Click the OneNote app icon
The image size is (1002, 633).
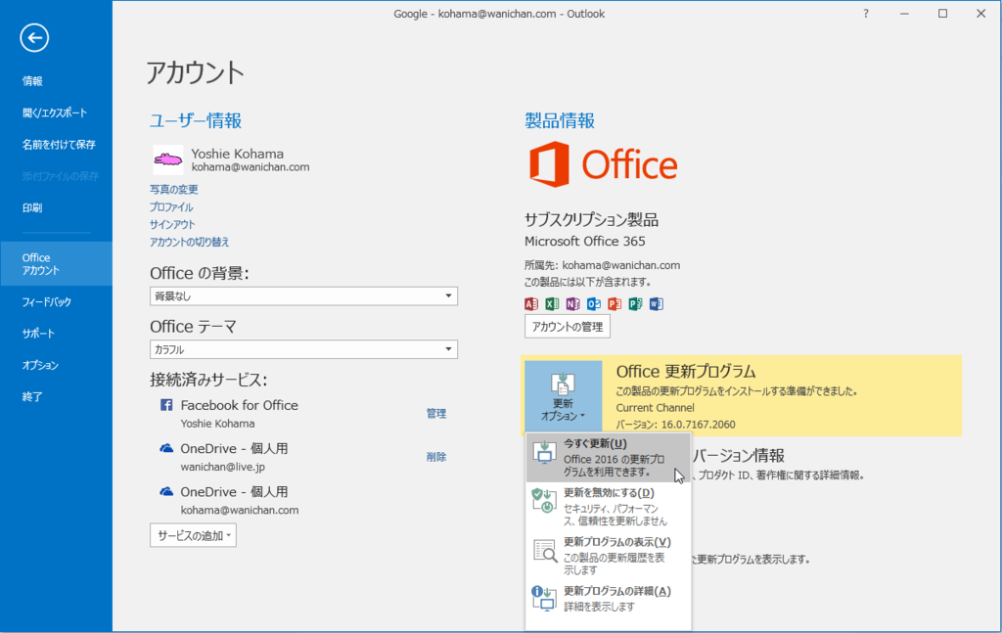click(573, 304)
